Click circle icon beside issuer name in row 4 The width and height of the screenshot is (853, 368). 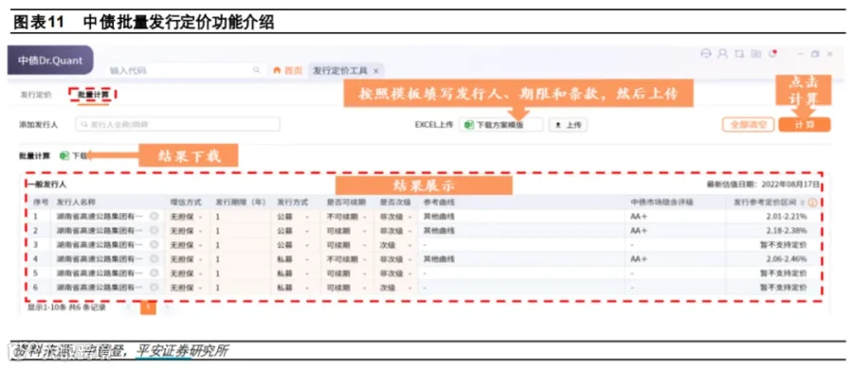point(154,259)
